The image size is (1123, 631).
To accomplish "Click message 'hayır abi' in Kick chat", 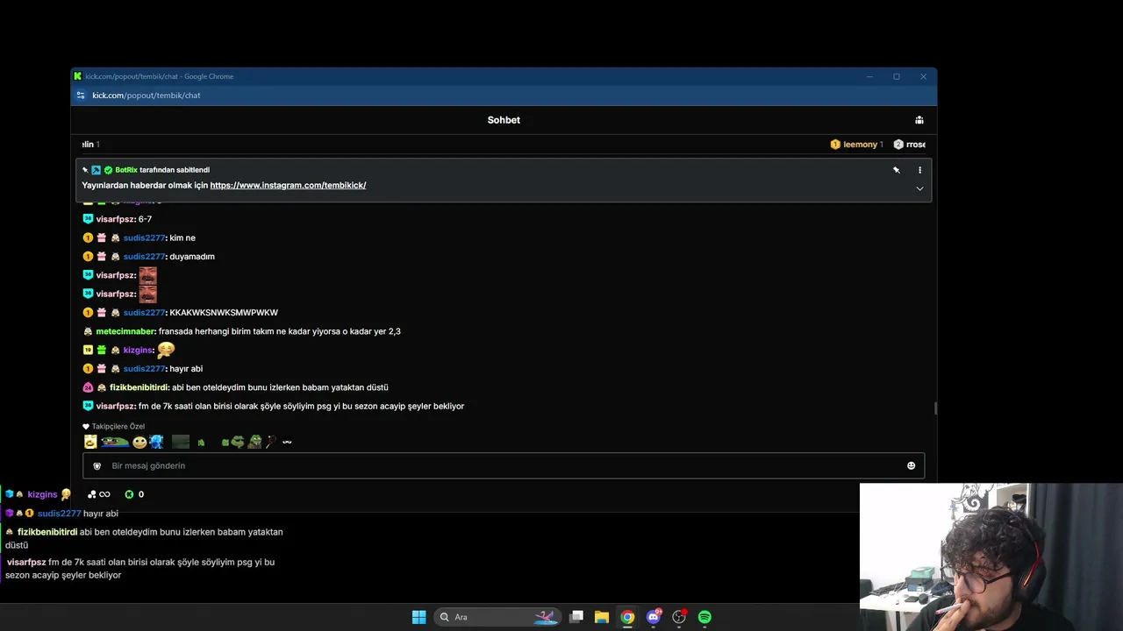I will [186, 369].
